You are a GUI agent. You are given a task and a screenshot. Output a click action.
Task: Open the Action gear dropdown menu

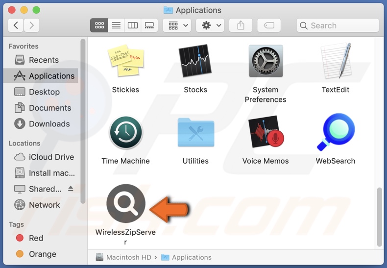click(x=210, y=25)
